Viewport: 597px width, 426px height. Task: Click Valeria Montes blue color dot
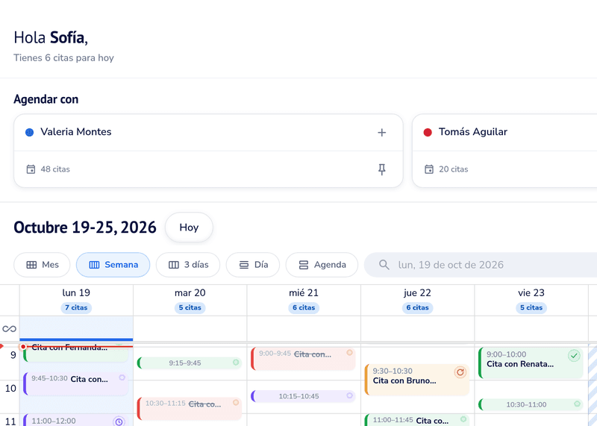29,132
